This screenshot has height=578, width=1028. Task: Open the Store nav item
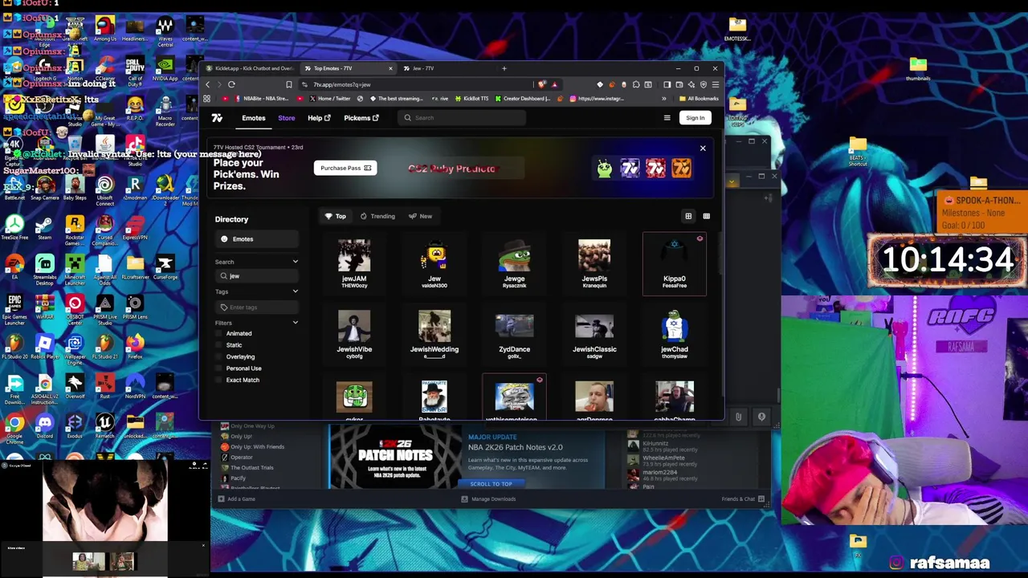(287, 118)
